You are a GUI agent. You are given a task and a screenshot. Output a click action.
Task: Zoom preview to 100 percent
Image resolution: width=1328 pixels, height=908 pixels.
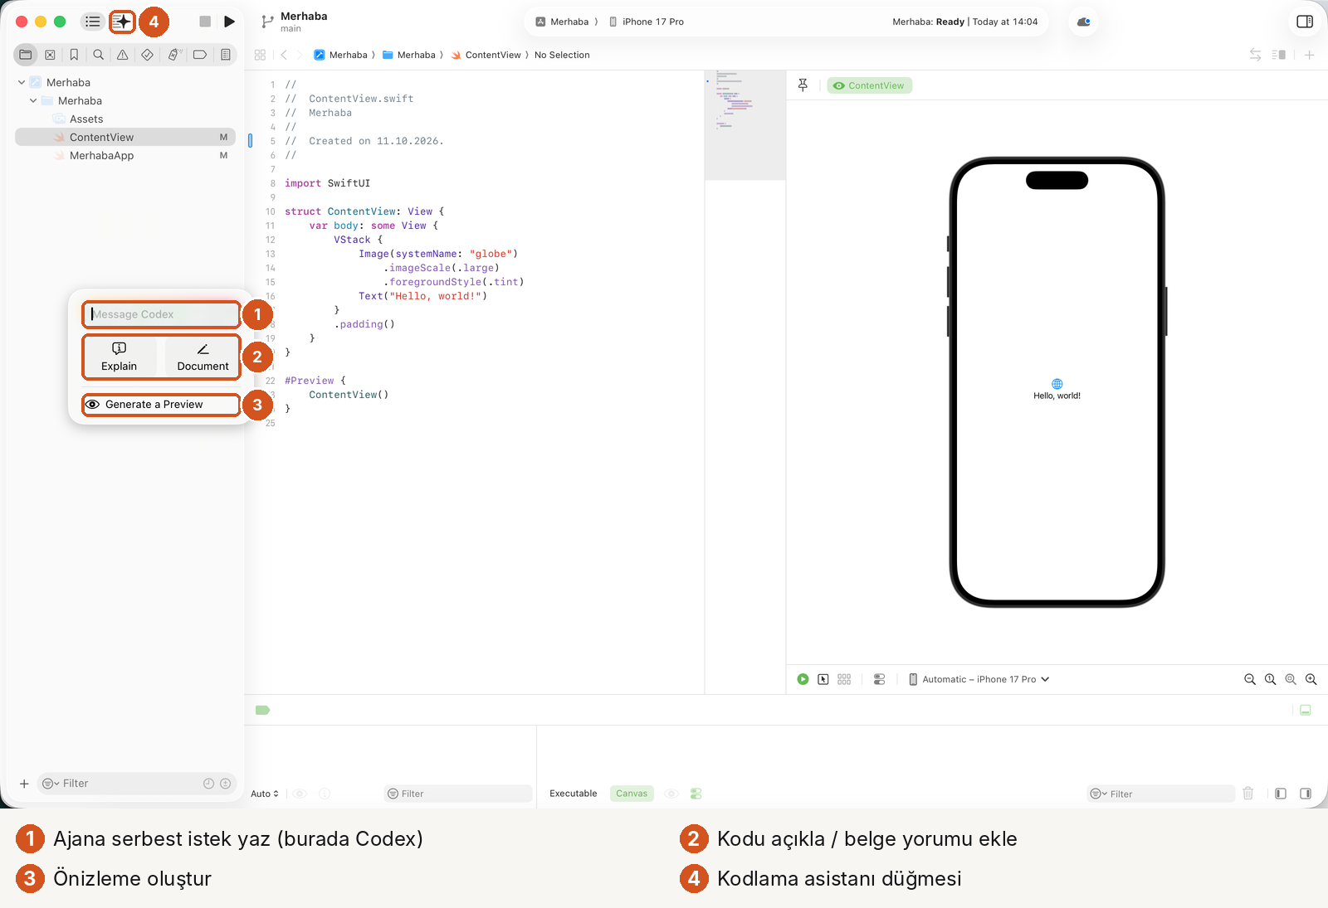pyautogui.click(x=1270, y=679)
